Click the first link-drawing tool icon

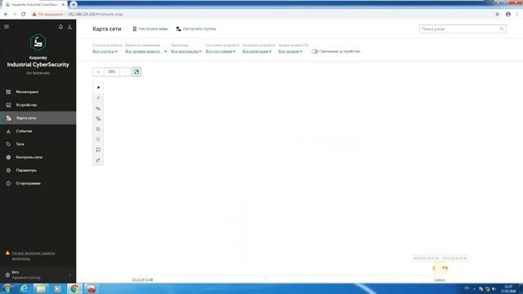click(98, 109)
